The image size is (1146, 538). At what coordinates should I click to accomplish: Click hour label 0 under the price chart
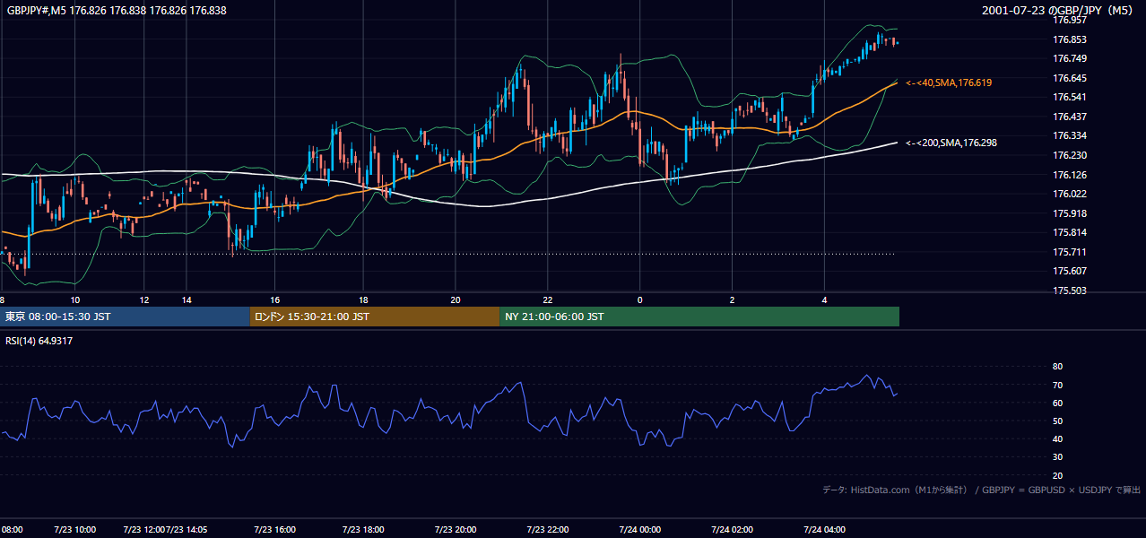tap(640, 299)
